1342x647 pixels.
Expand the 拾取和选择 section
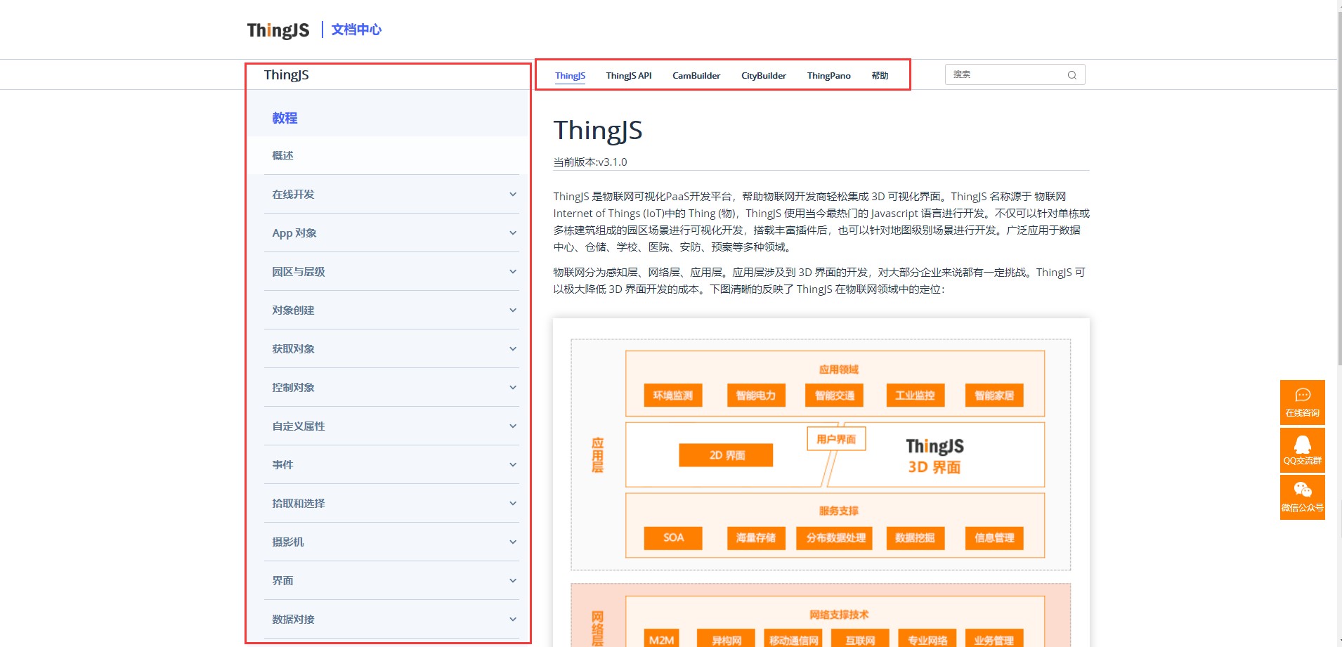pos(391,504)
